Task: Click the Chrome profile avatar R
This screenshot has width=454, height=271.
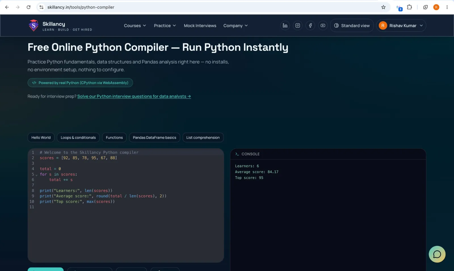Action: pos(436,7)
